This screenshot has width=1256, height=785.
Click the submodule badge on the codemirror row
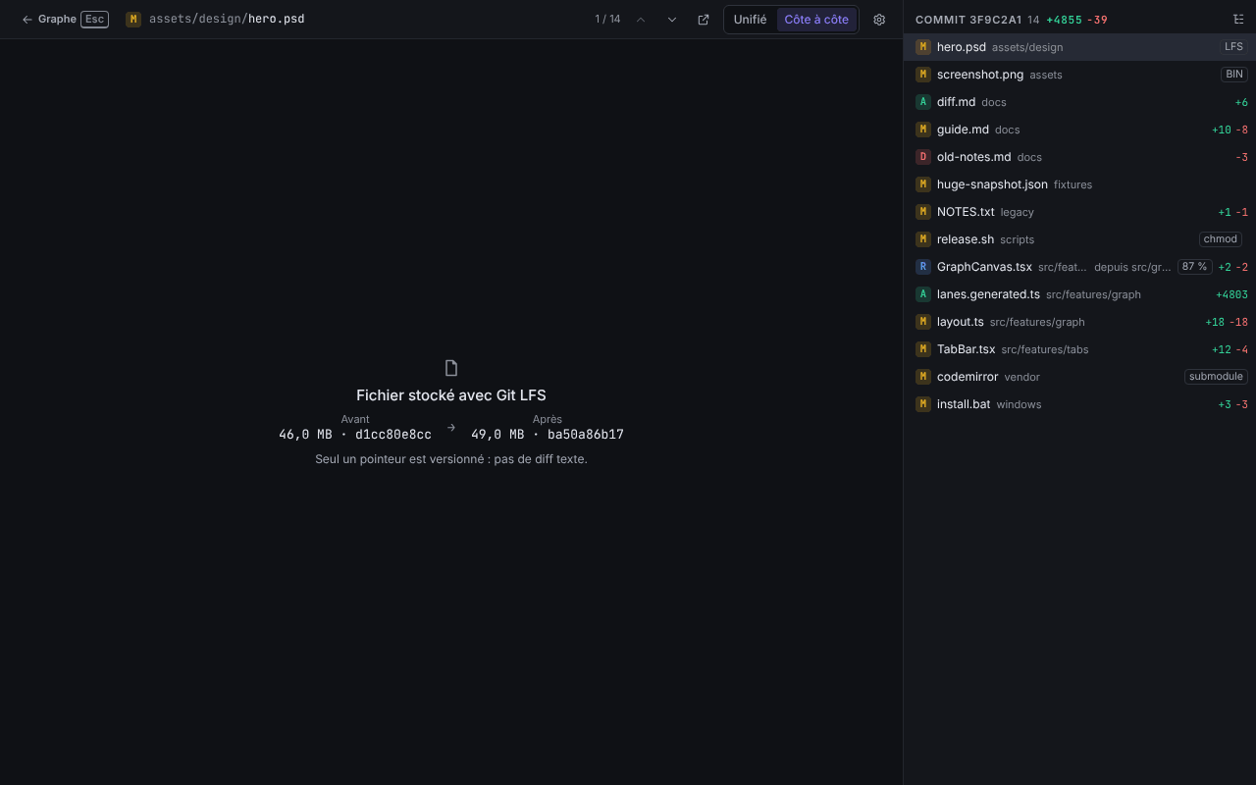click(1216, 377)
